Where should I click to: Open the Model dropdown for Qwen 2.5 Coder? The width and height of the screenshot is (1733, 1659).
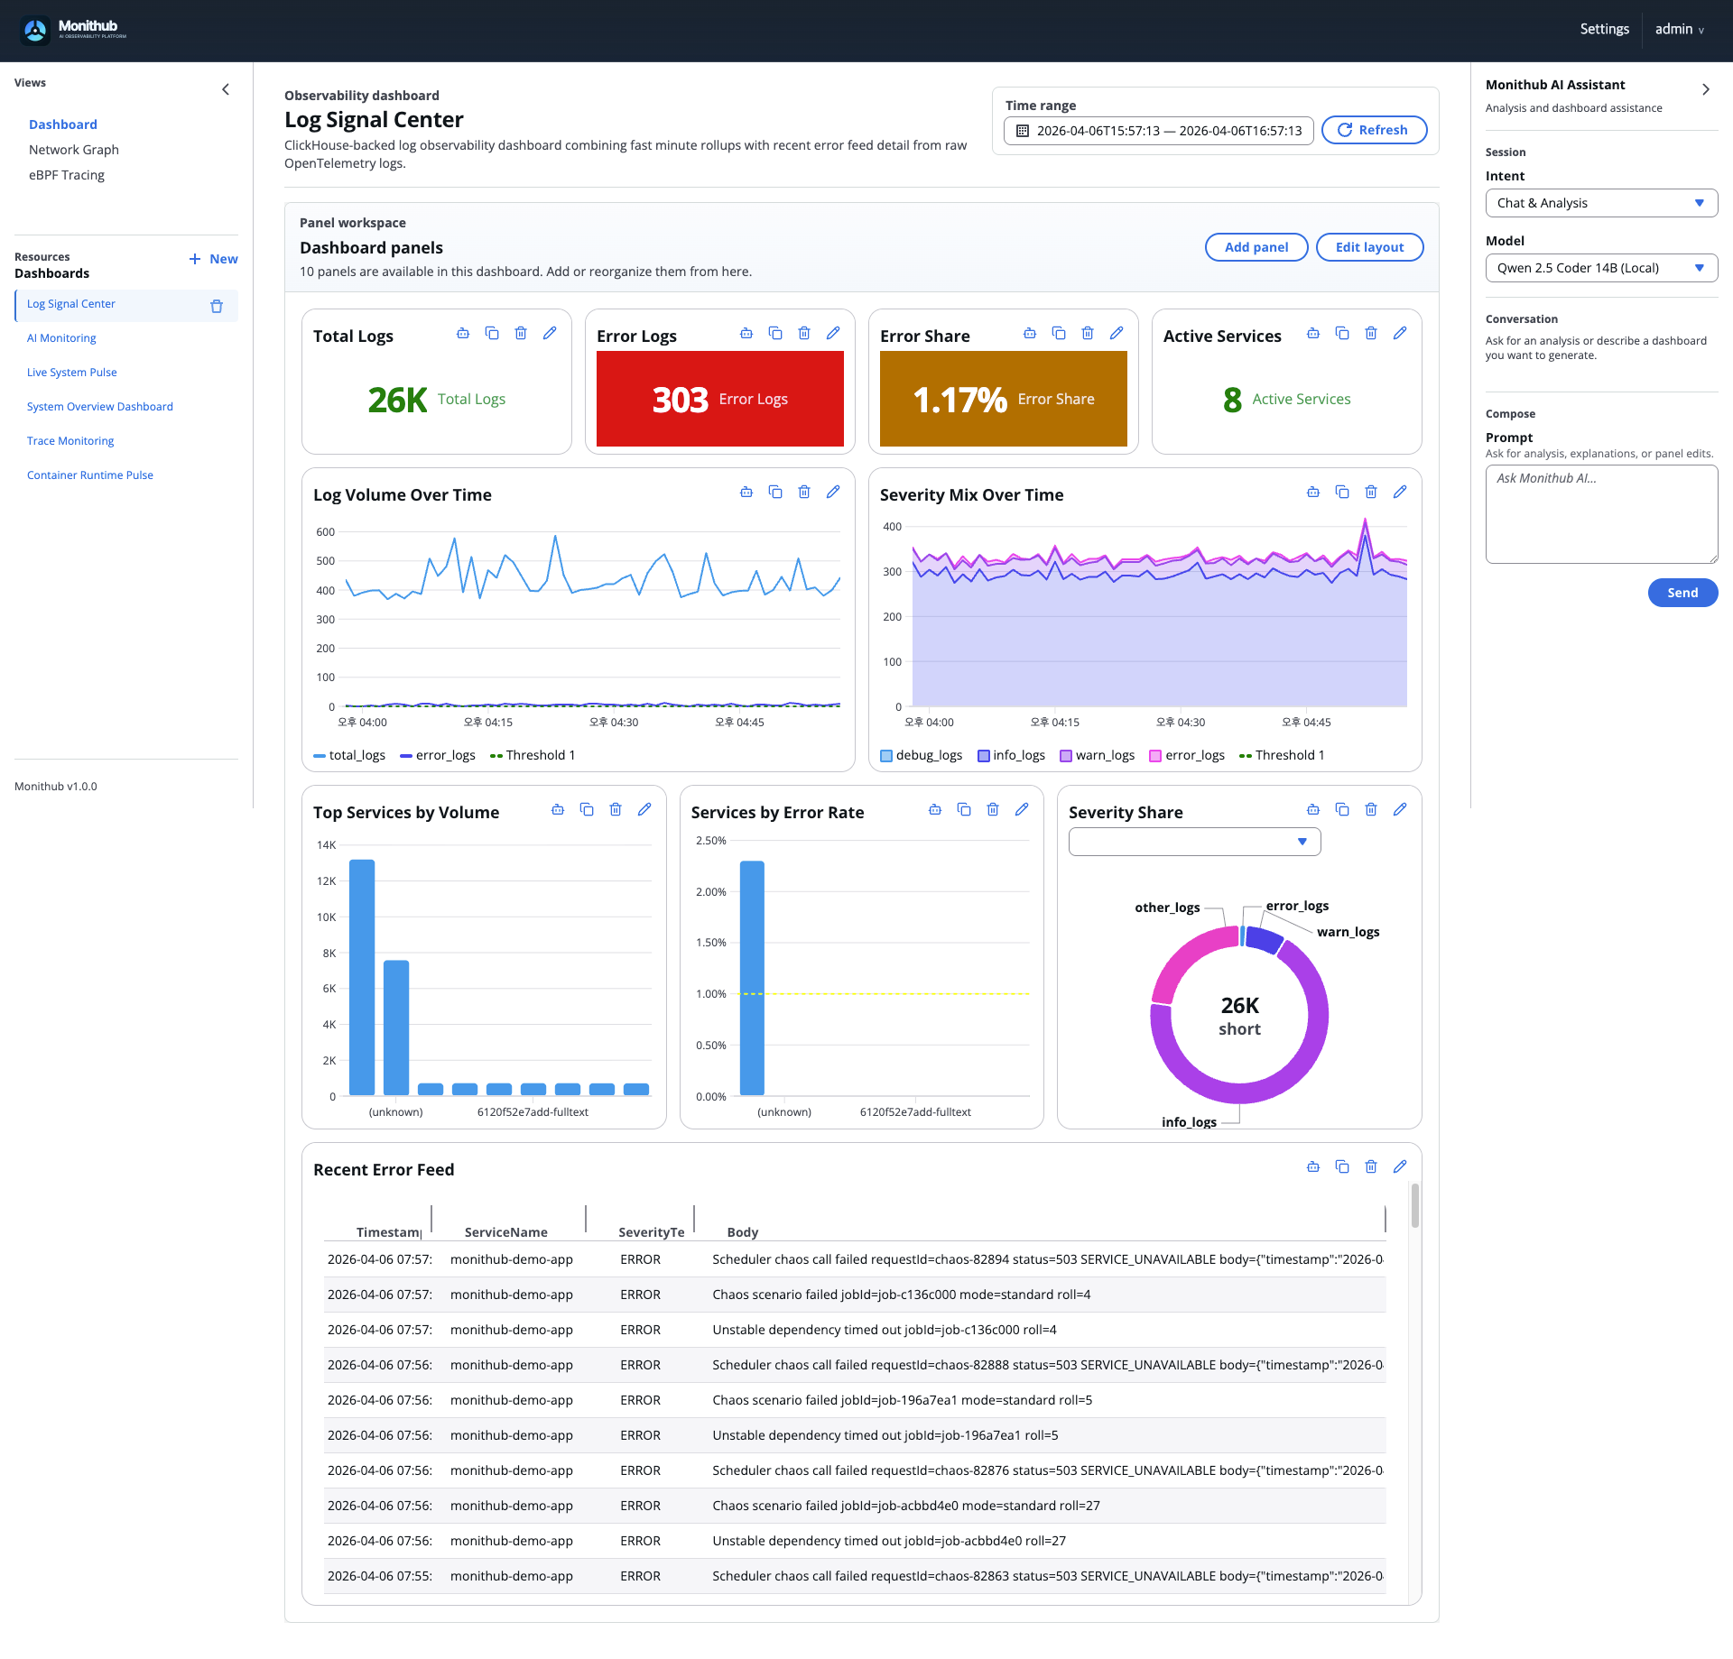(x=1600, y=267)
